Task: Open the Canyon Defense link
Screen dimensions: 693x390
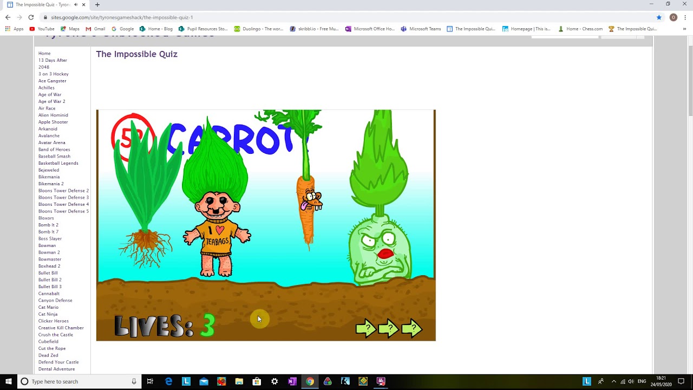Action: tap(55, 300)
